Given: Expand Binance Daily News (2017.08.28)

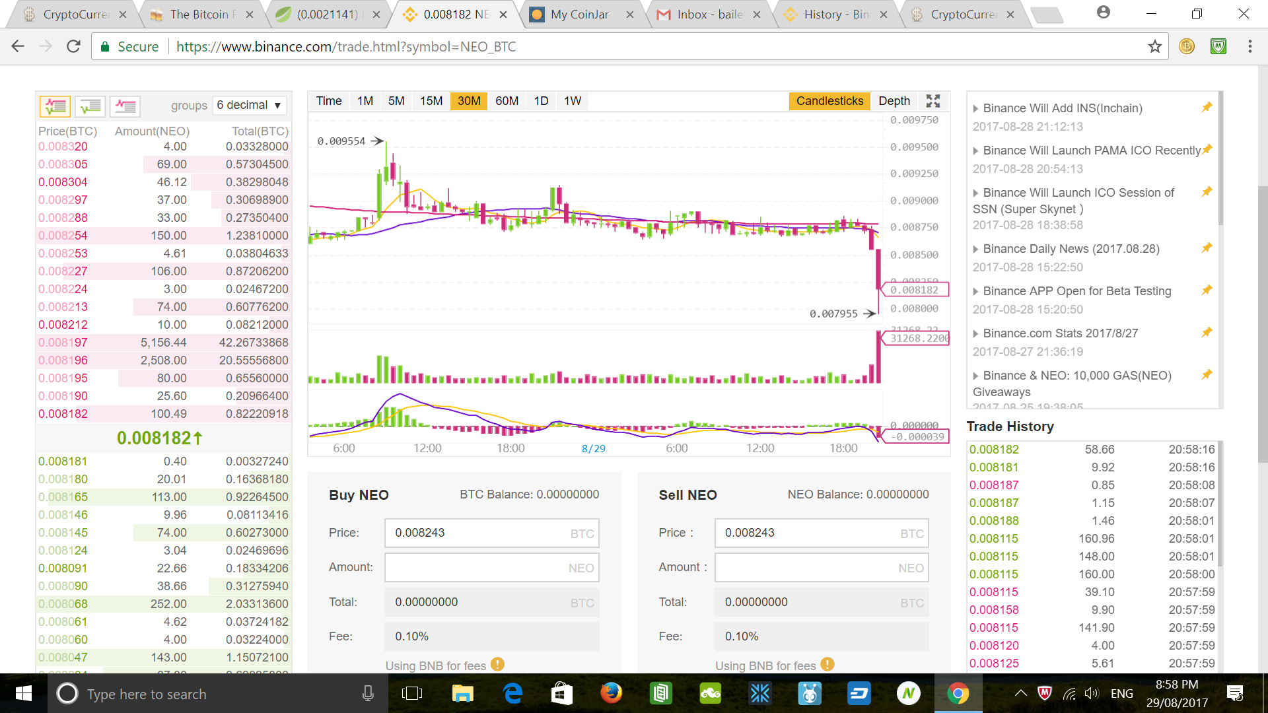Looking at the screenshot, I should (1066, 249).
